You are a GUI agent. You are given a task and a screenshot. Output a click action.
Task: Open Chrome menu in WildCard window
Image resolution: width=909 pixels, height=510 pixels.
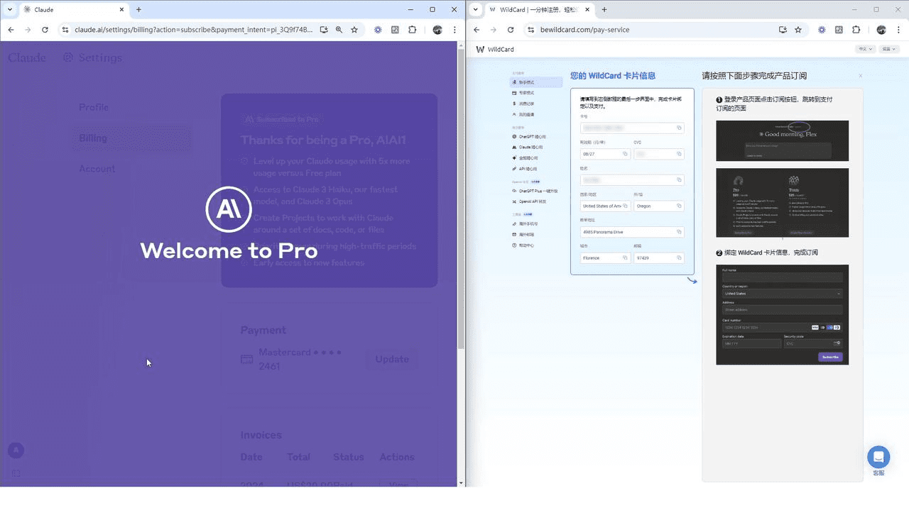click(898, 30)
